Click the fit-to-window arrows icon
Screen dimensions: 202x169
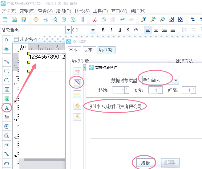(x=171, y=19)
